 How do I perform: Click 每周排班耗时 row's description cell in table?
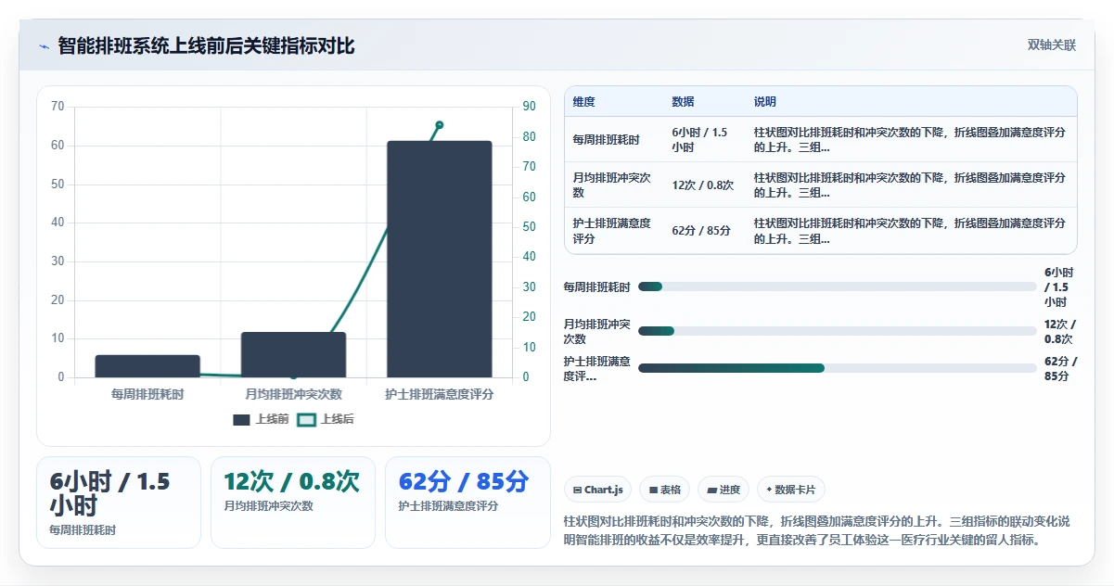point(911,140)
